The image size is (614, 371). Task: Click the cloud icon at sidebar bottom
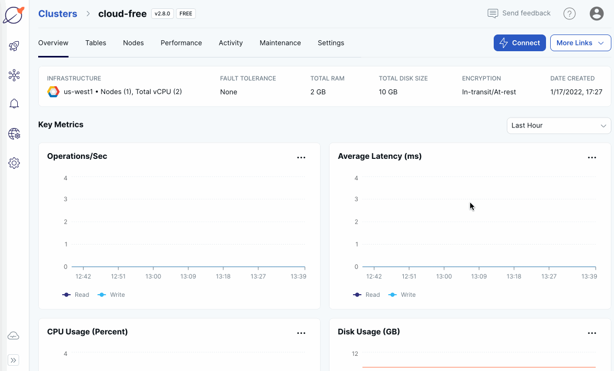(x=14, y=335)
